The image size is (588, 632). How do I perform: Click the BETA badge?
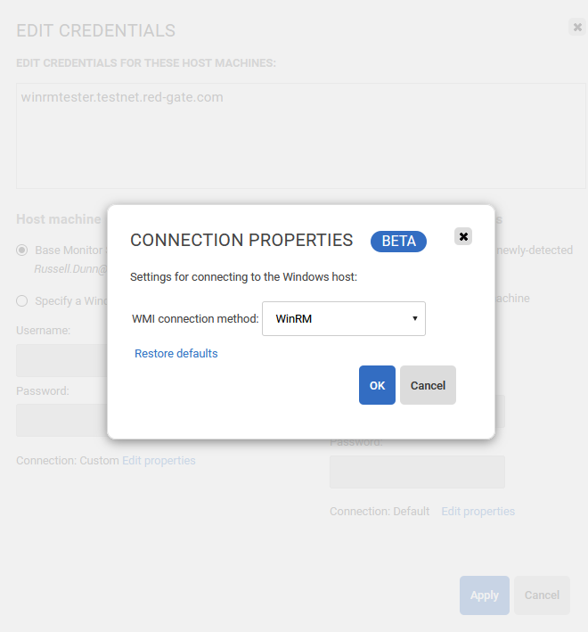tap(398, 241)
